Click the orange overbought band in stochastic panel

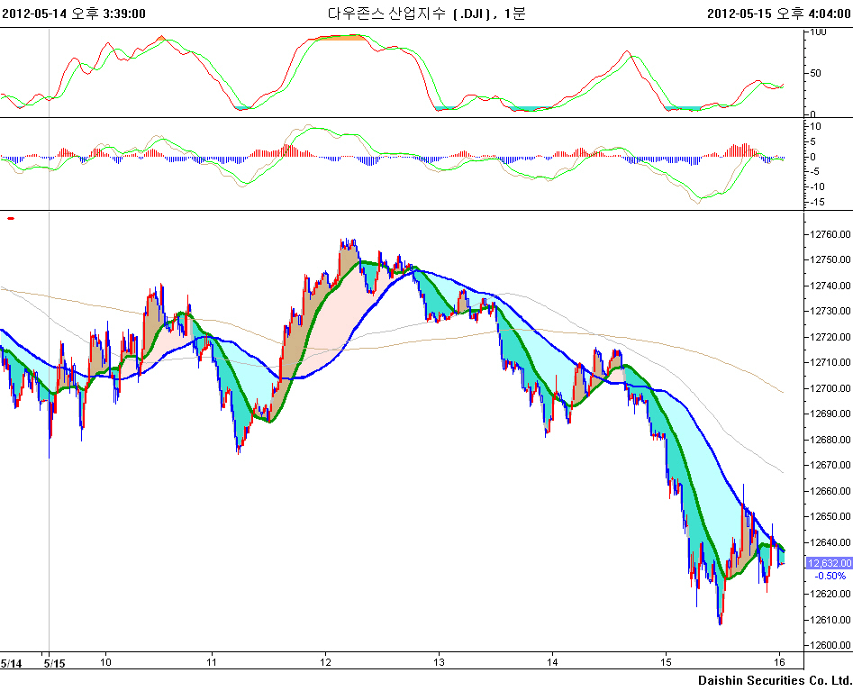[x=336, y=37]
